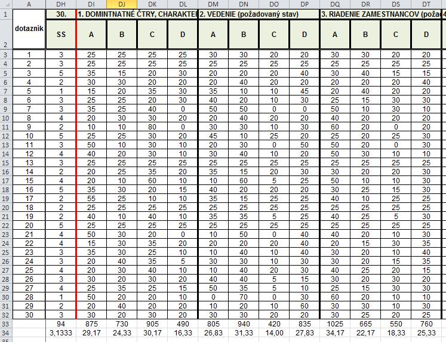Click questionnaire number '30' in column A
Viewport: 446px width, 342px height.
click(29, 315)
